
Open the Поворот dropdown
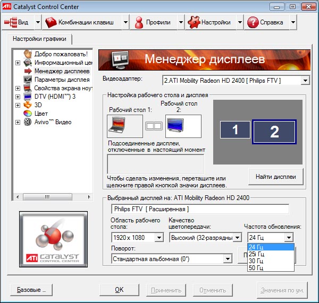[228, 259]
